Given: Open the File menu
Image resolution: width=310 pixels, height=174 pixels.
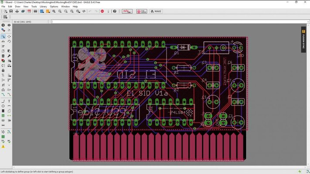Looking at the screenshot, I should click(x=3, y=7).
